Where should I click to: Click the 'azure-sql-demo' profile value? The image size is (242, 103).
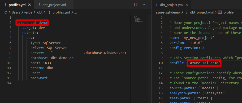204,63
